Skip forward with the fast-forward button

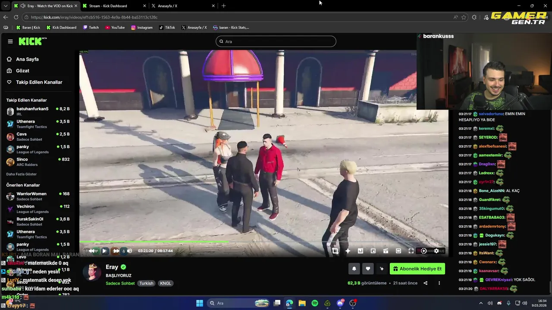pyautogui.click(x=116, y=251)
